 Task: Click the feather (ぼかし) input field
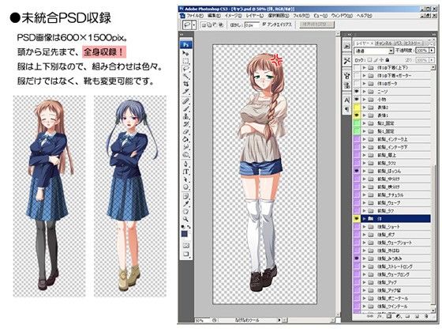click(252, 25)
